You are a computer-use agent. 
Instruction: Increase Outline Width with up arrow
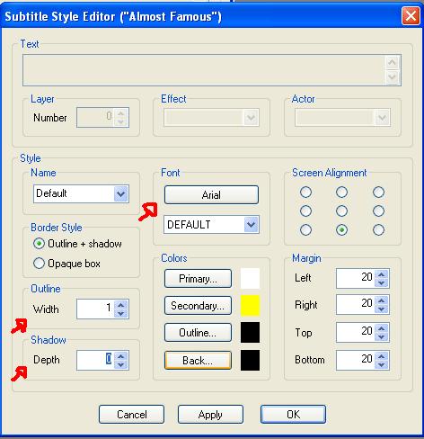pos(120,305)
